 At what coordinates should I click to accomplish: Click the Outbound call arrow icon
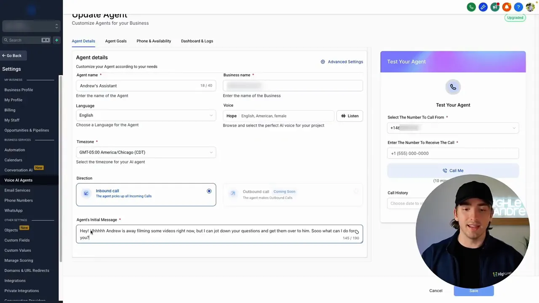(233, 194)
